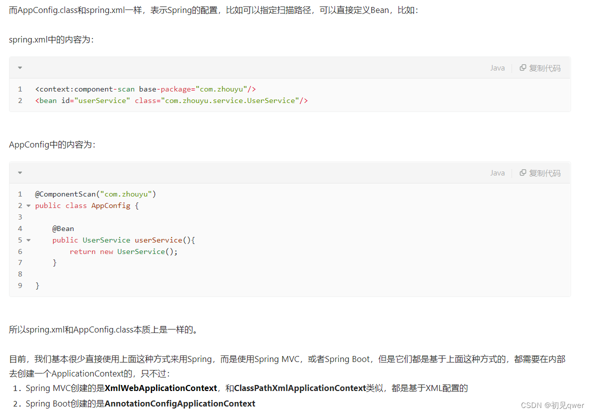
Task: Click the sentence '所以spring.xml和AppConfig.class本质上是一样的。'
Action: pyautogui.click(x=103, y=329)
